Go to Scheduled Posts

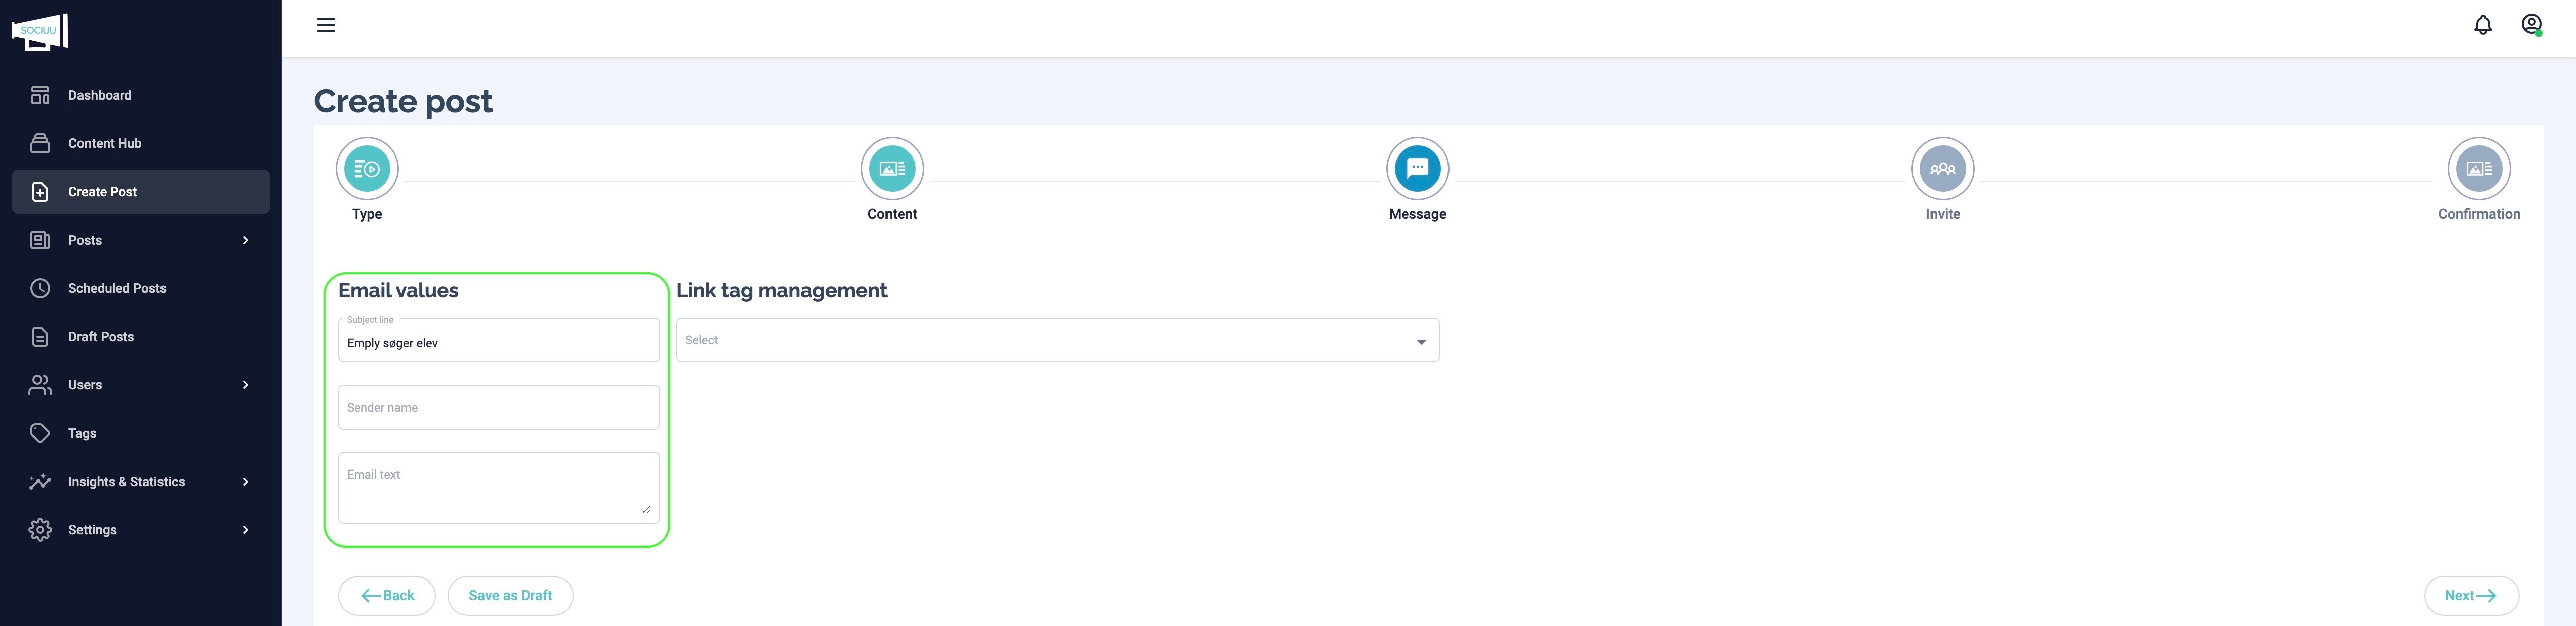tap(117, 289)
